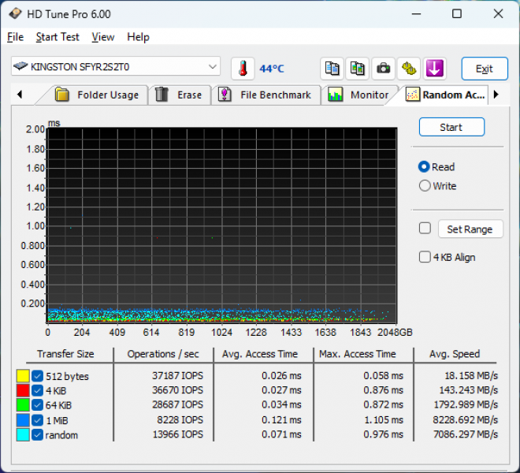Click the 0.034 ms average access value

[x=281, y=405]
